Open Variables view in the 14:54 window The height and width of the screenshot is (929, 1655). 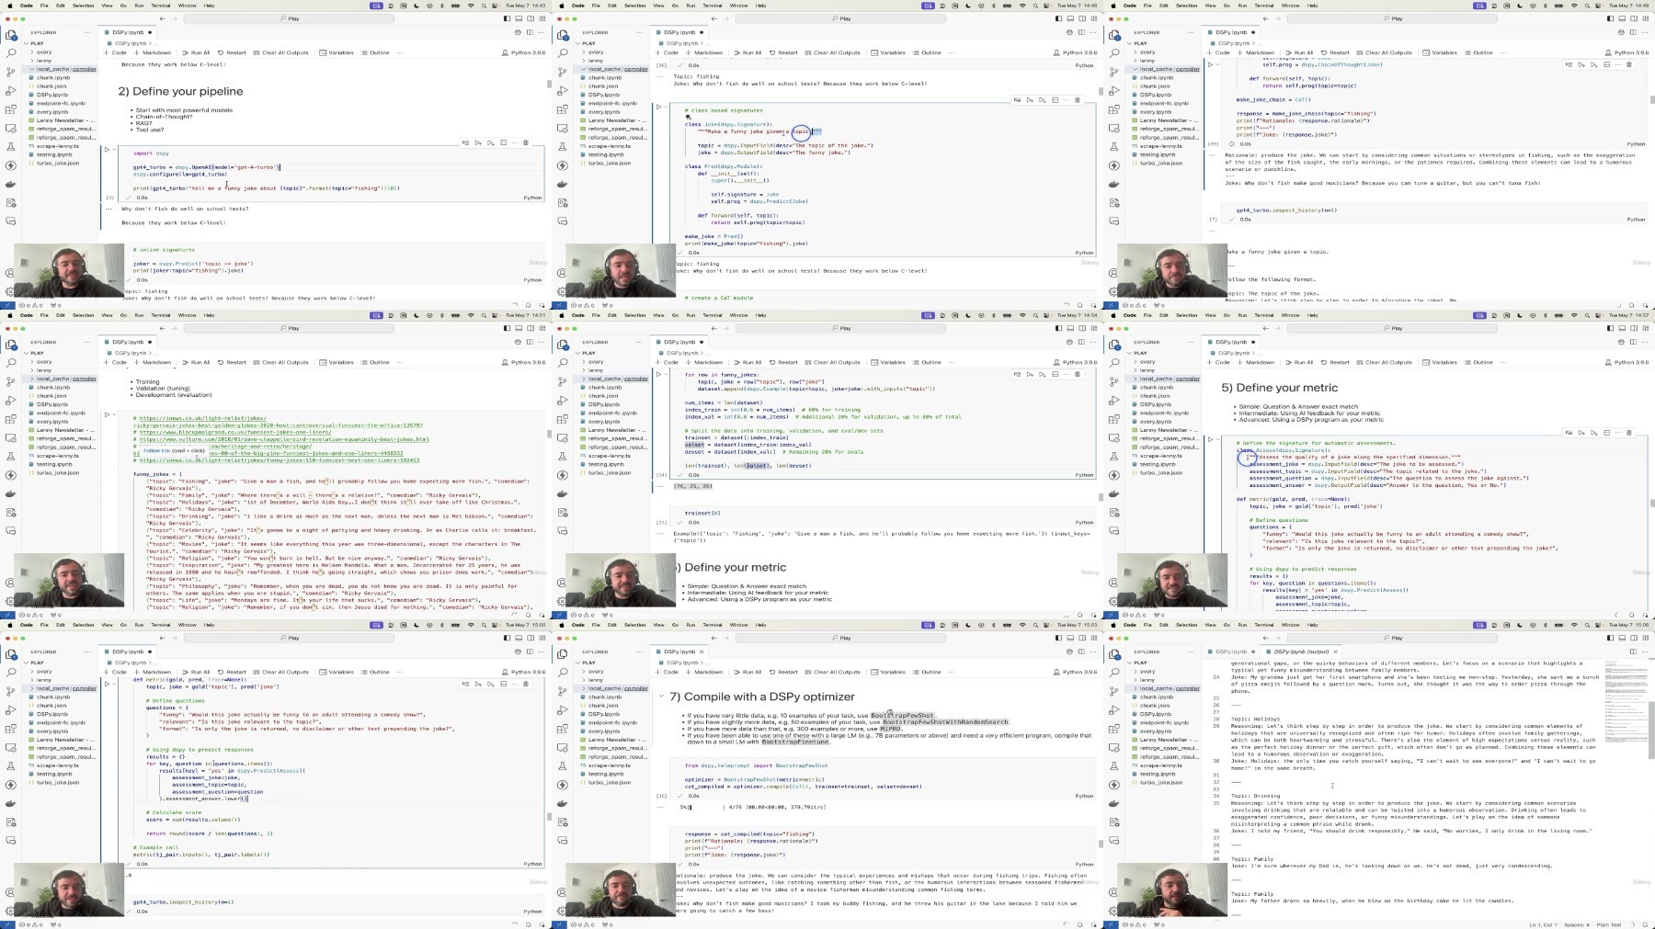[x=888, y=362]
